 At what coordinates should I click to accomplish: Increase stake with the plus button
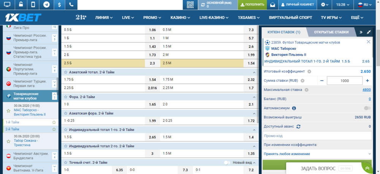click(367, 81)
